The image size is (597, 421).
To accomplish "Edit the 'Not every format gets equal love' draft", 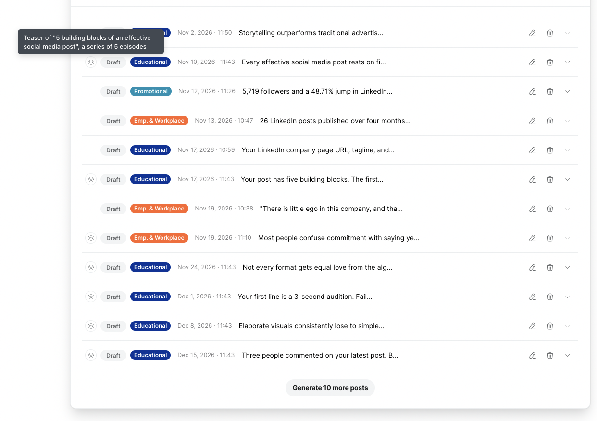I will click(533, 268).
